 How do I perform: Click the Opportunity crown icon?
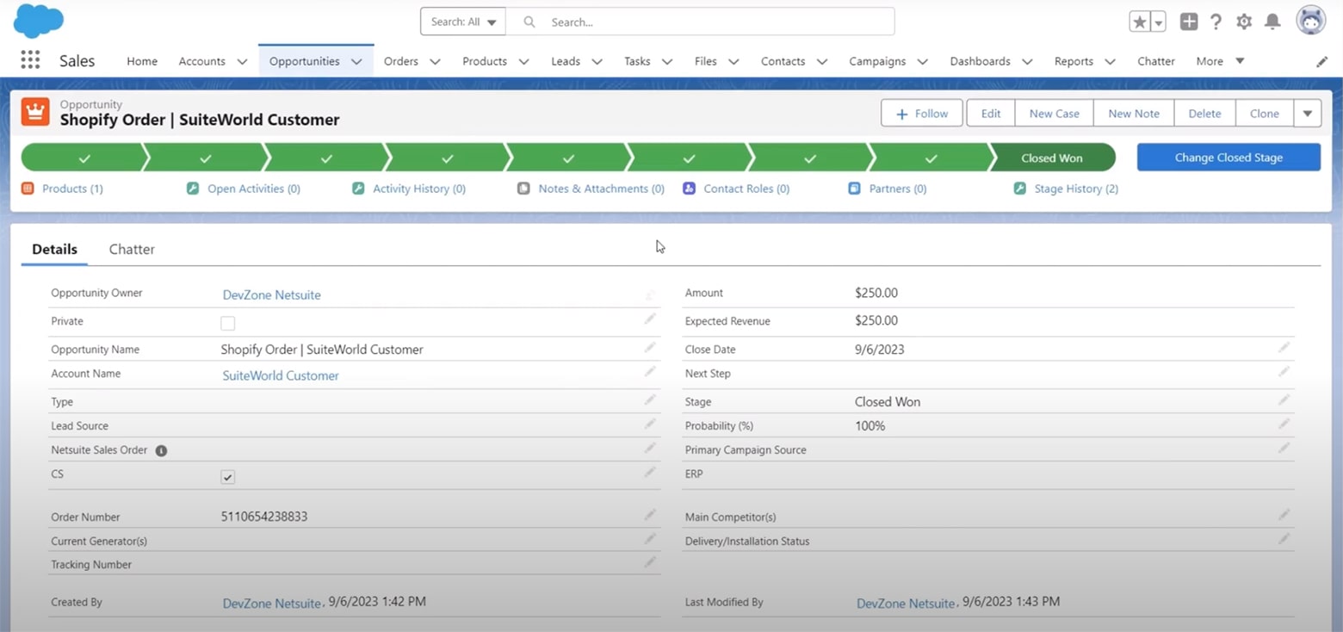coord(35,112)
